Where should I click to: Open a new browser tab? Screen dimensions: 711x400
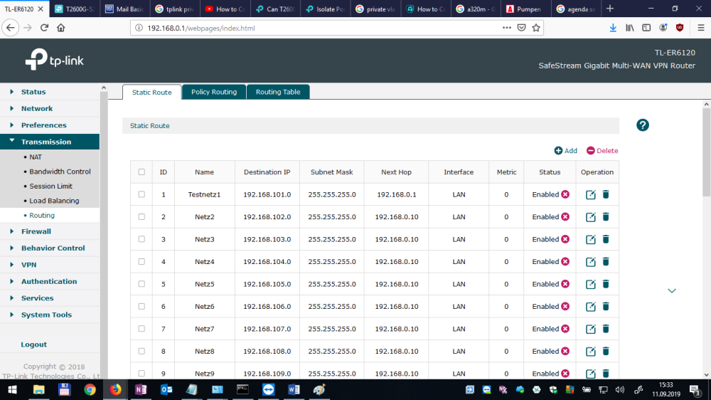tap(610, 9)
